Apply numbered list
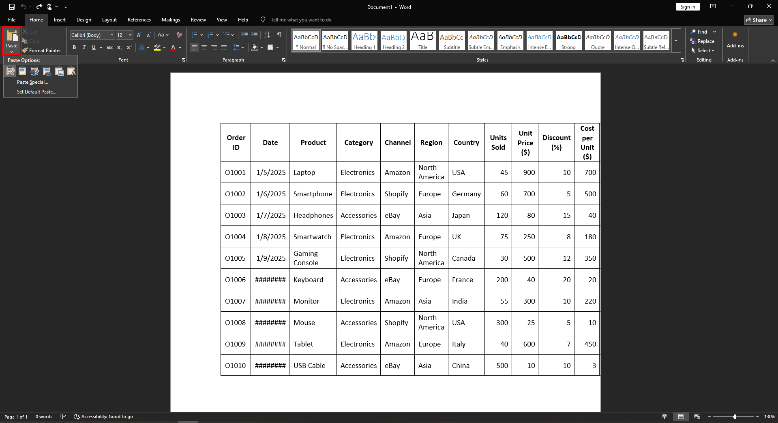 tap(210, 35)
